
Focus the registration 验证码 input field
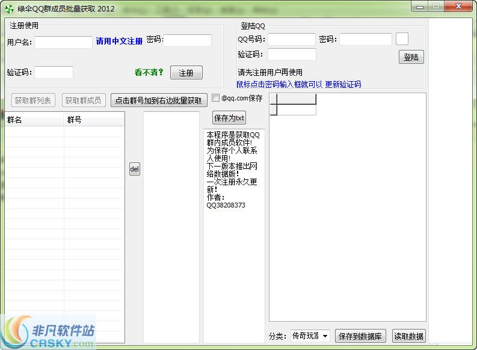tap(54, 72)
